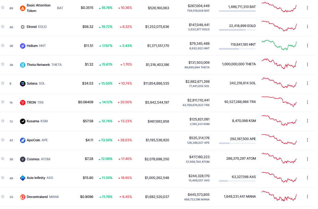
Task: Click the ApeCoin APE logo icon
Action: pyautogui.click(x=23, y=140)
